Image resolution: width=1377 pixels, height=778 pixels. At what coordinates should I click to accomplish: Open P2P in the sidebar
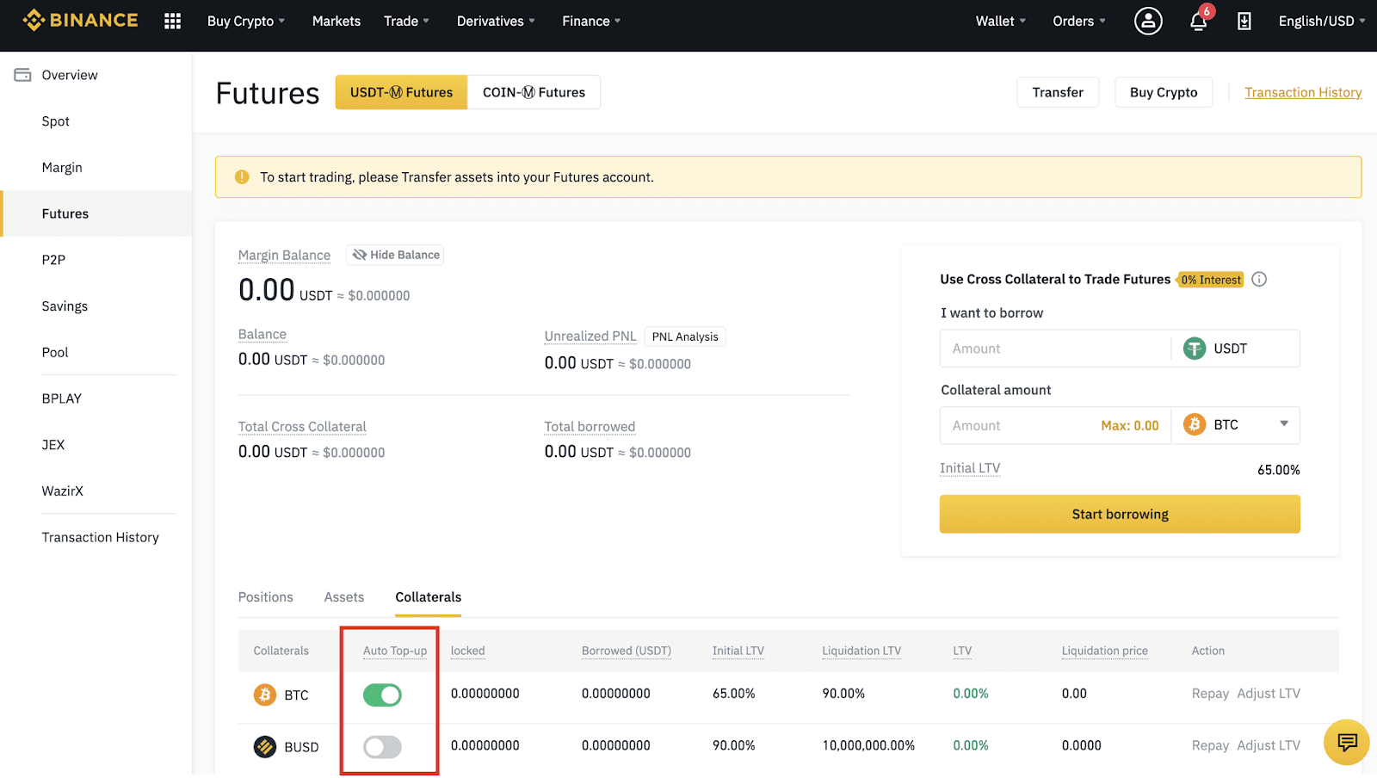53,260
